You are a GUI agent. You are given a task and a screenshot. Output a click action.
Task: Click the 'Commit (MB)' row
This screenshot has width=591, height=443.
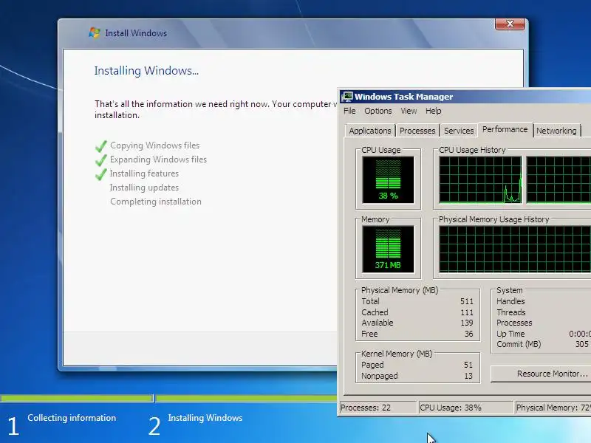(544, 344)
